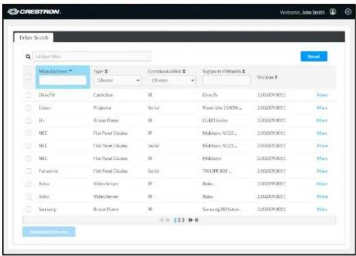This screenshot has width=356, height=256.
Task: Select results page 1
Action: (175, 220)
